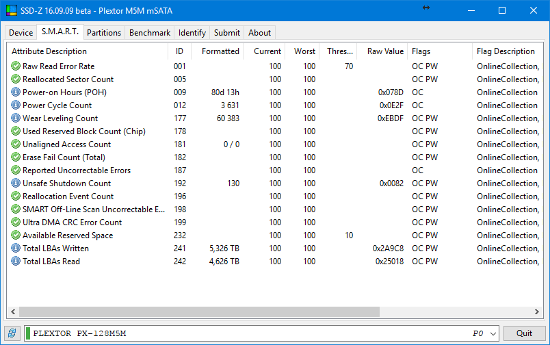The width and height of the screenshot is (550, 345).
Task: Click the refresh icon in the bottom-left corner
Action: pos(12,333)
